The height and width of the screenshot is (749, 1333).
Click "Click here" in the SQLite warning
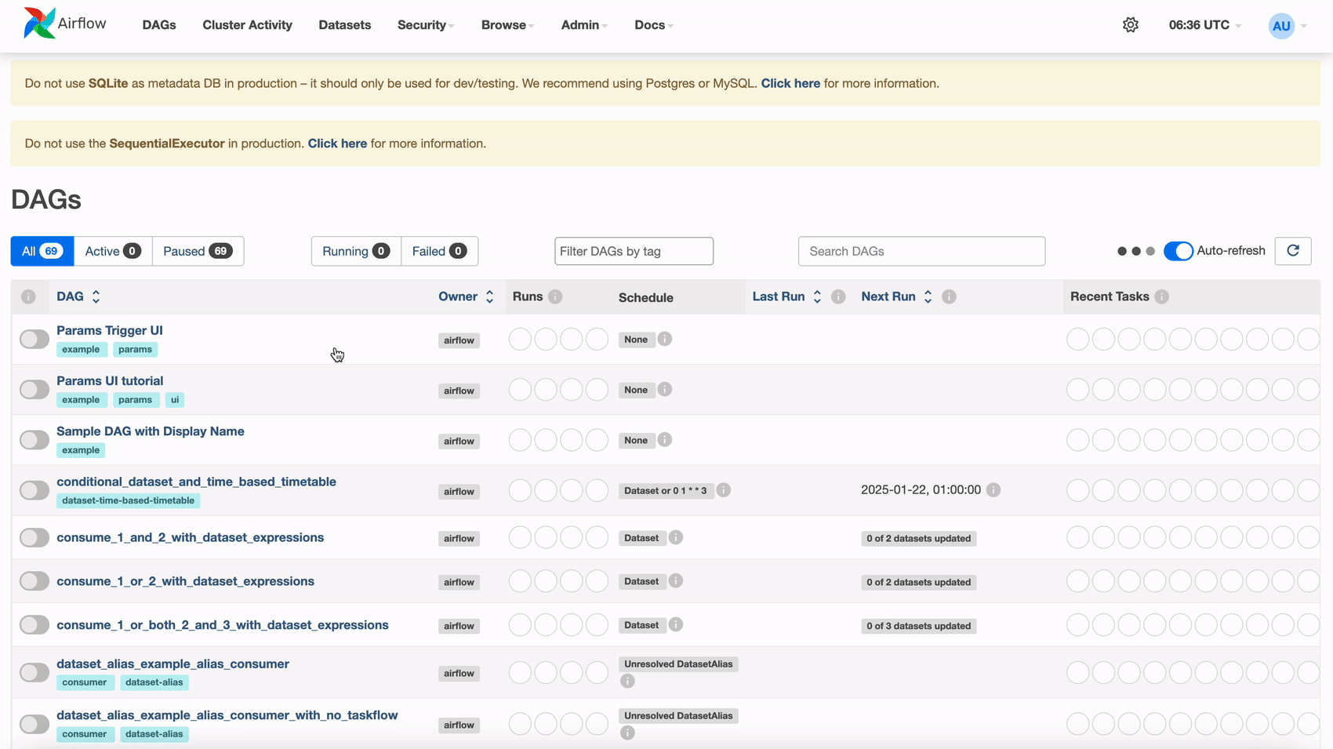[790, 83]
